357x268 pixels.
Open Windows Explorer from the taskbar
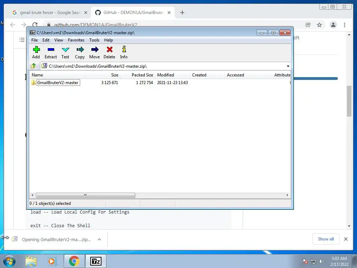[x=31, y=261]
